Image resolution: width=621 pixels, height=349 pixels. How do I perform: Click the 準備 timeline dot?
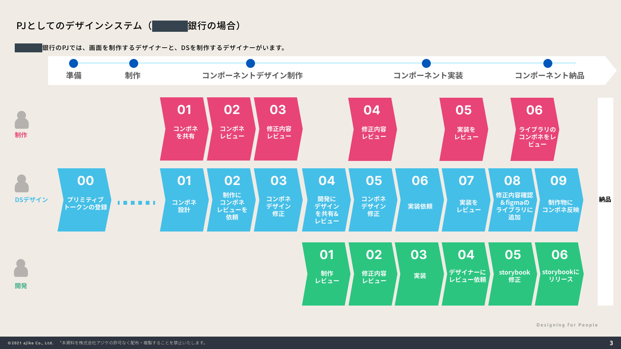(73, 63)
